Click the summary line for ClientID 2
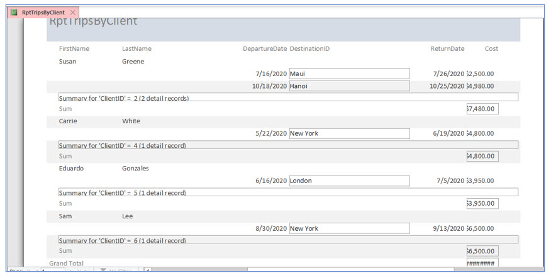 tap(288, 97)
